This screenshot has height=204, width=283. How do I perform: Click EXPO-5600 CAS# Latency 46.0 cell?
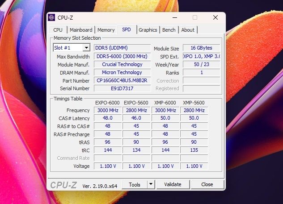pos(136,118)
